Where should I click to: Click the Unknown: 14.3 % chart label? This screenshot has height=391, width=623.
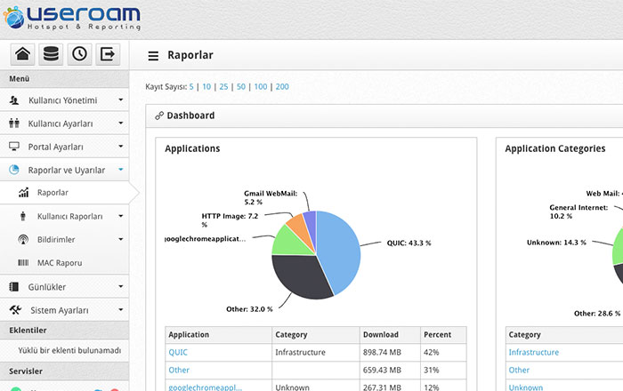pos(556,243)
